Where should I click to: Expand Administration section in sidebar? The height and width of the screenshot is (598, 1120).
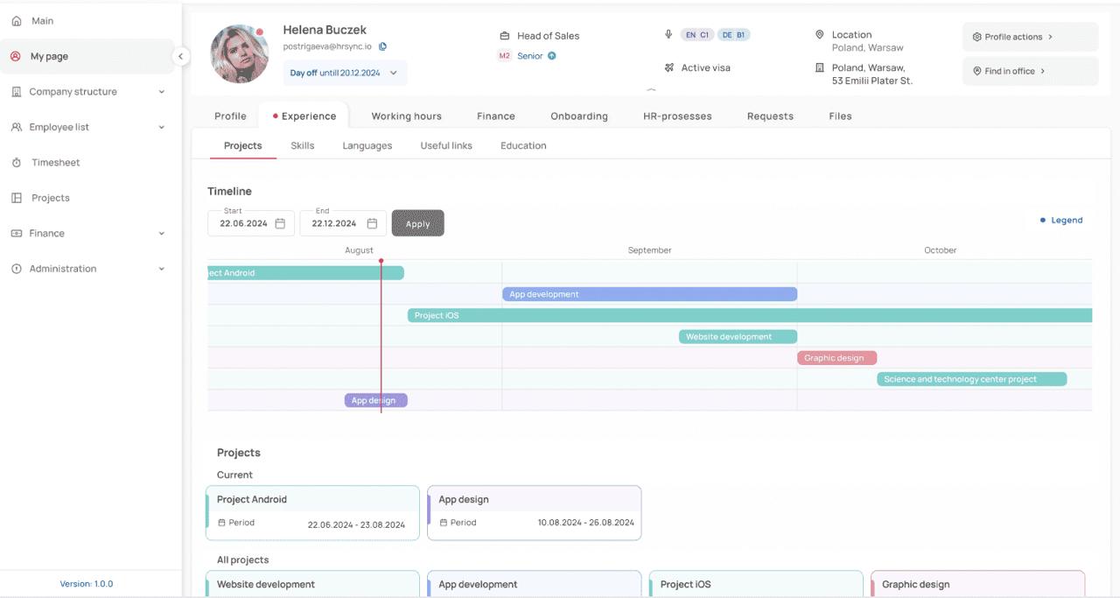pos(162,269)
